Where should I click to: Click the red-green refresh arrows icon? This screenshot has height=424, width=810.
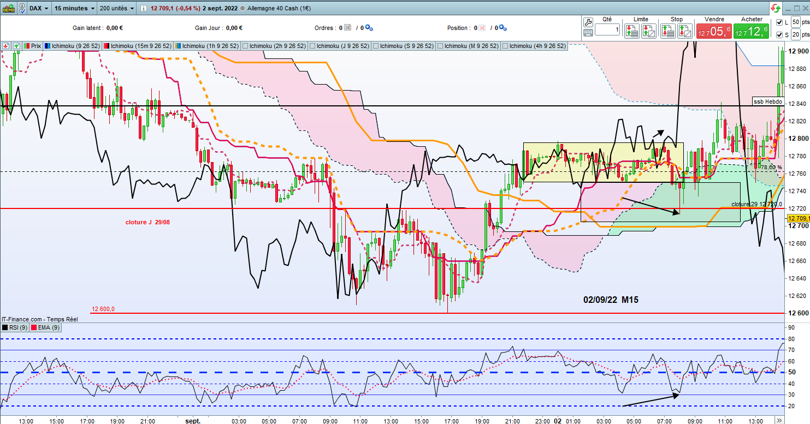click(x=775, y=8)
